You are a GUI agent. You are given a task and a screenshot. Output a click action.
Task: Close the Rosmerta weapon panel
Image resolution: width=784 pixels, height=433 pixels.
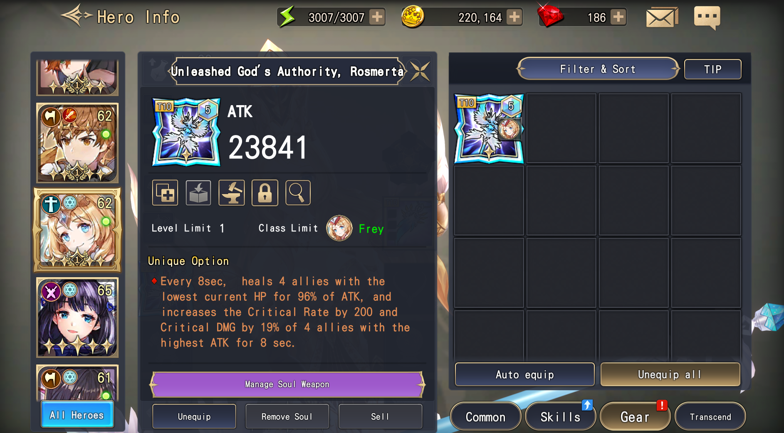420,71
